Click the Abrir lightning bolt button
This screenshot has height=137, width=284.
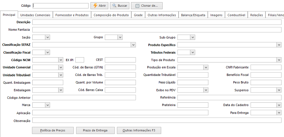click(99, 6)
